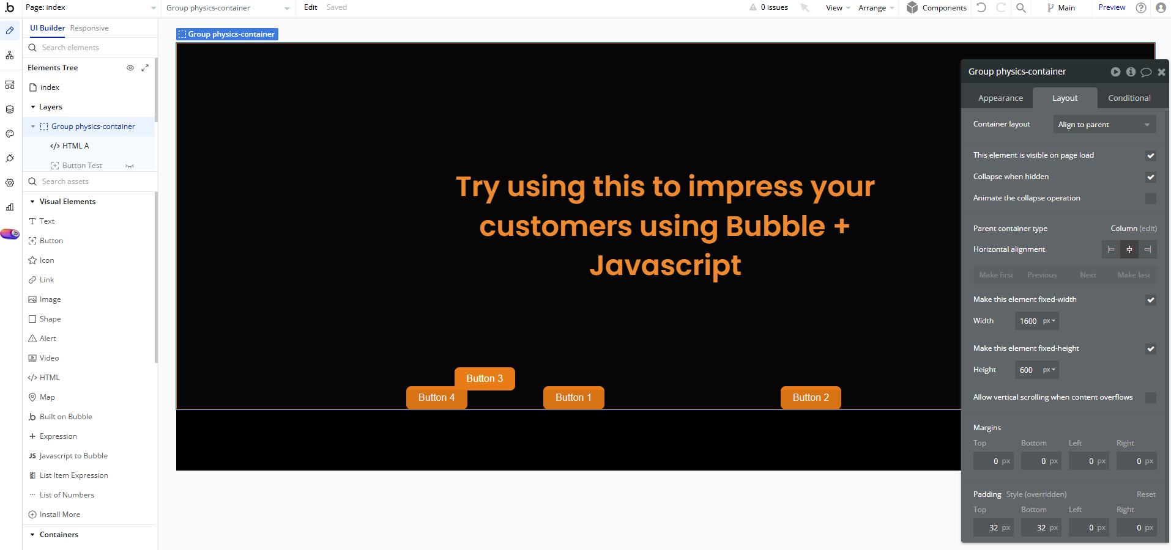The image size is (1171, 550).
Task: Open the search magnifier in top bar
Action: tap(1021, 7)
